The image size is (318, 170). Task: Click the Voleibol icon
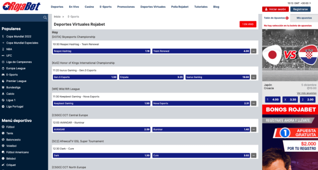coord(3,146)
